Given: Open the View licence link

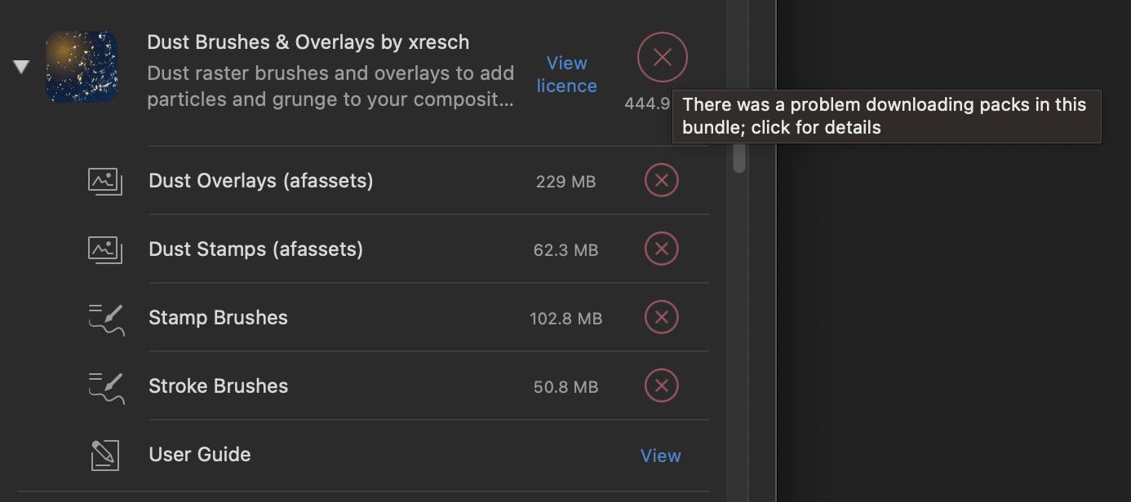Looking at the screenshot, I should click(566, 74).
